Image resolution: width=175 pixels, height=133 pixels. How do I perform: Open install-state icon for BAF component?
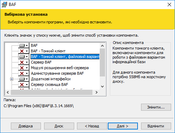[22, 45]
